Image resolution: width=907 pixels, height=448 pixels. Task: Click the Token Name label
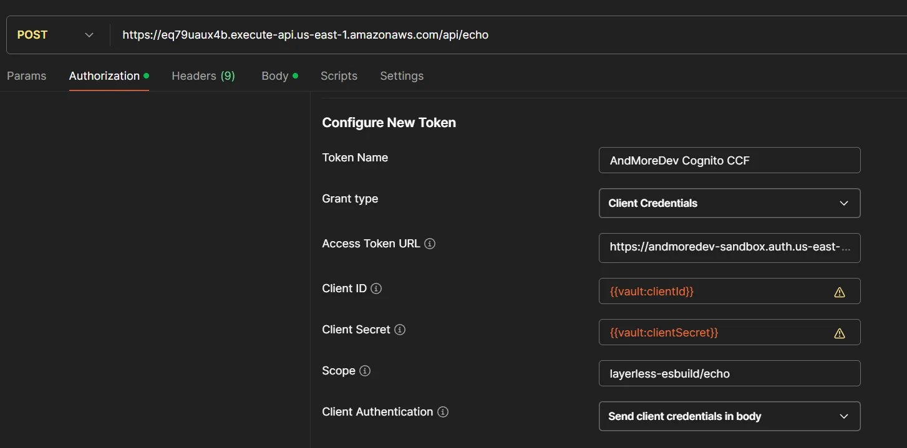coord(355,158)
